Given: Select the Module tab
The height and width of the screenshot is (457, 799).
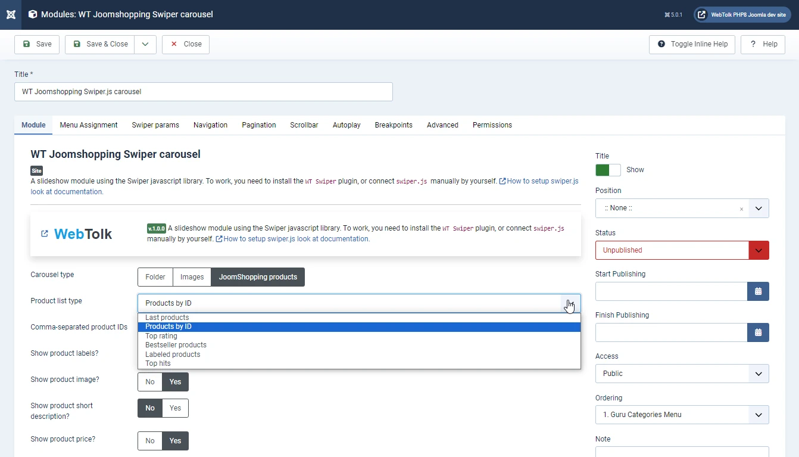Looking at the screenshot, I should (x=33, y=125).
